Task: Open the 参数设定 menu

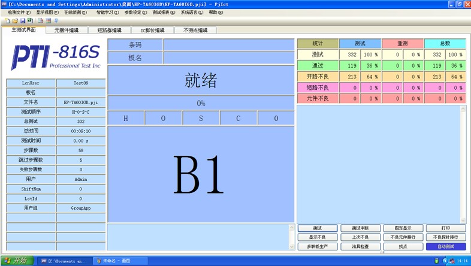Action: tap(135, 12)
